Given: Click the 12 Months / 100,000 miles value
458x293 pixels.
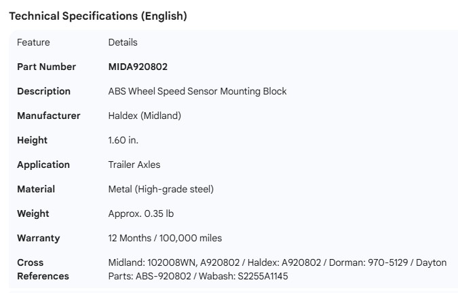Looking at the screenshot, I should point(165,238).
